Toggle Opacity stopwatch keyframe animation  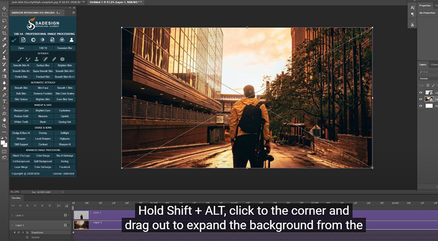tap(28, 237)
